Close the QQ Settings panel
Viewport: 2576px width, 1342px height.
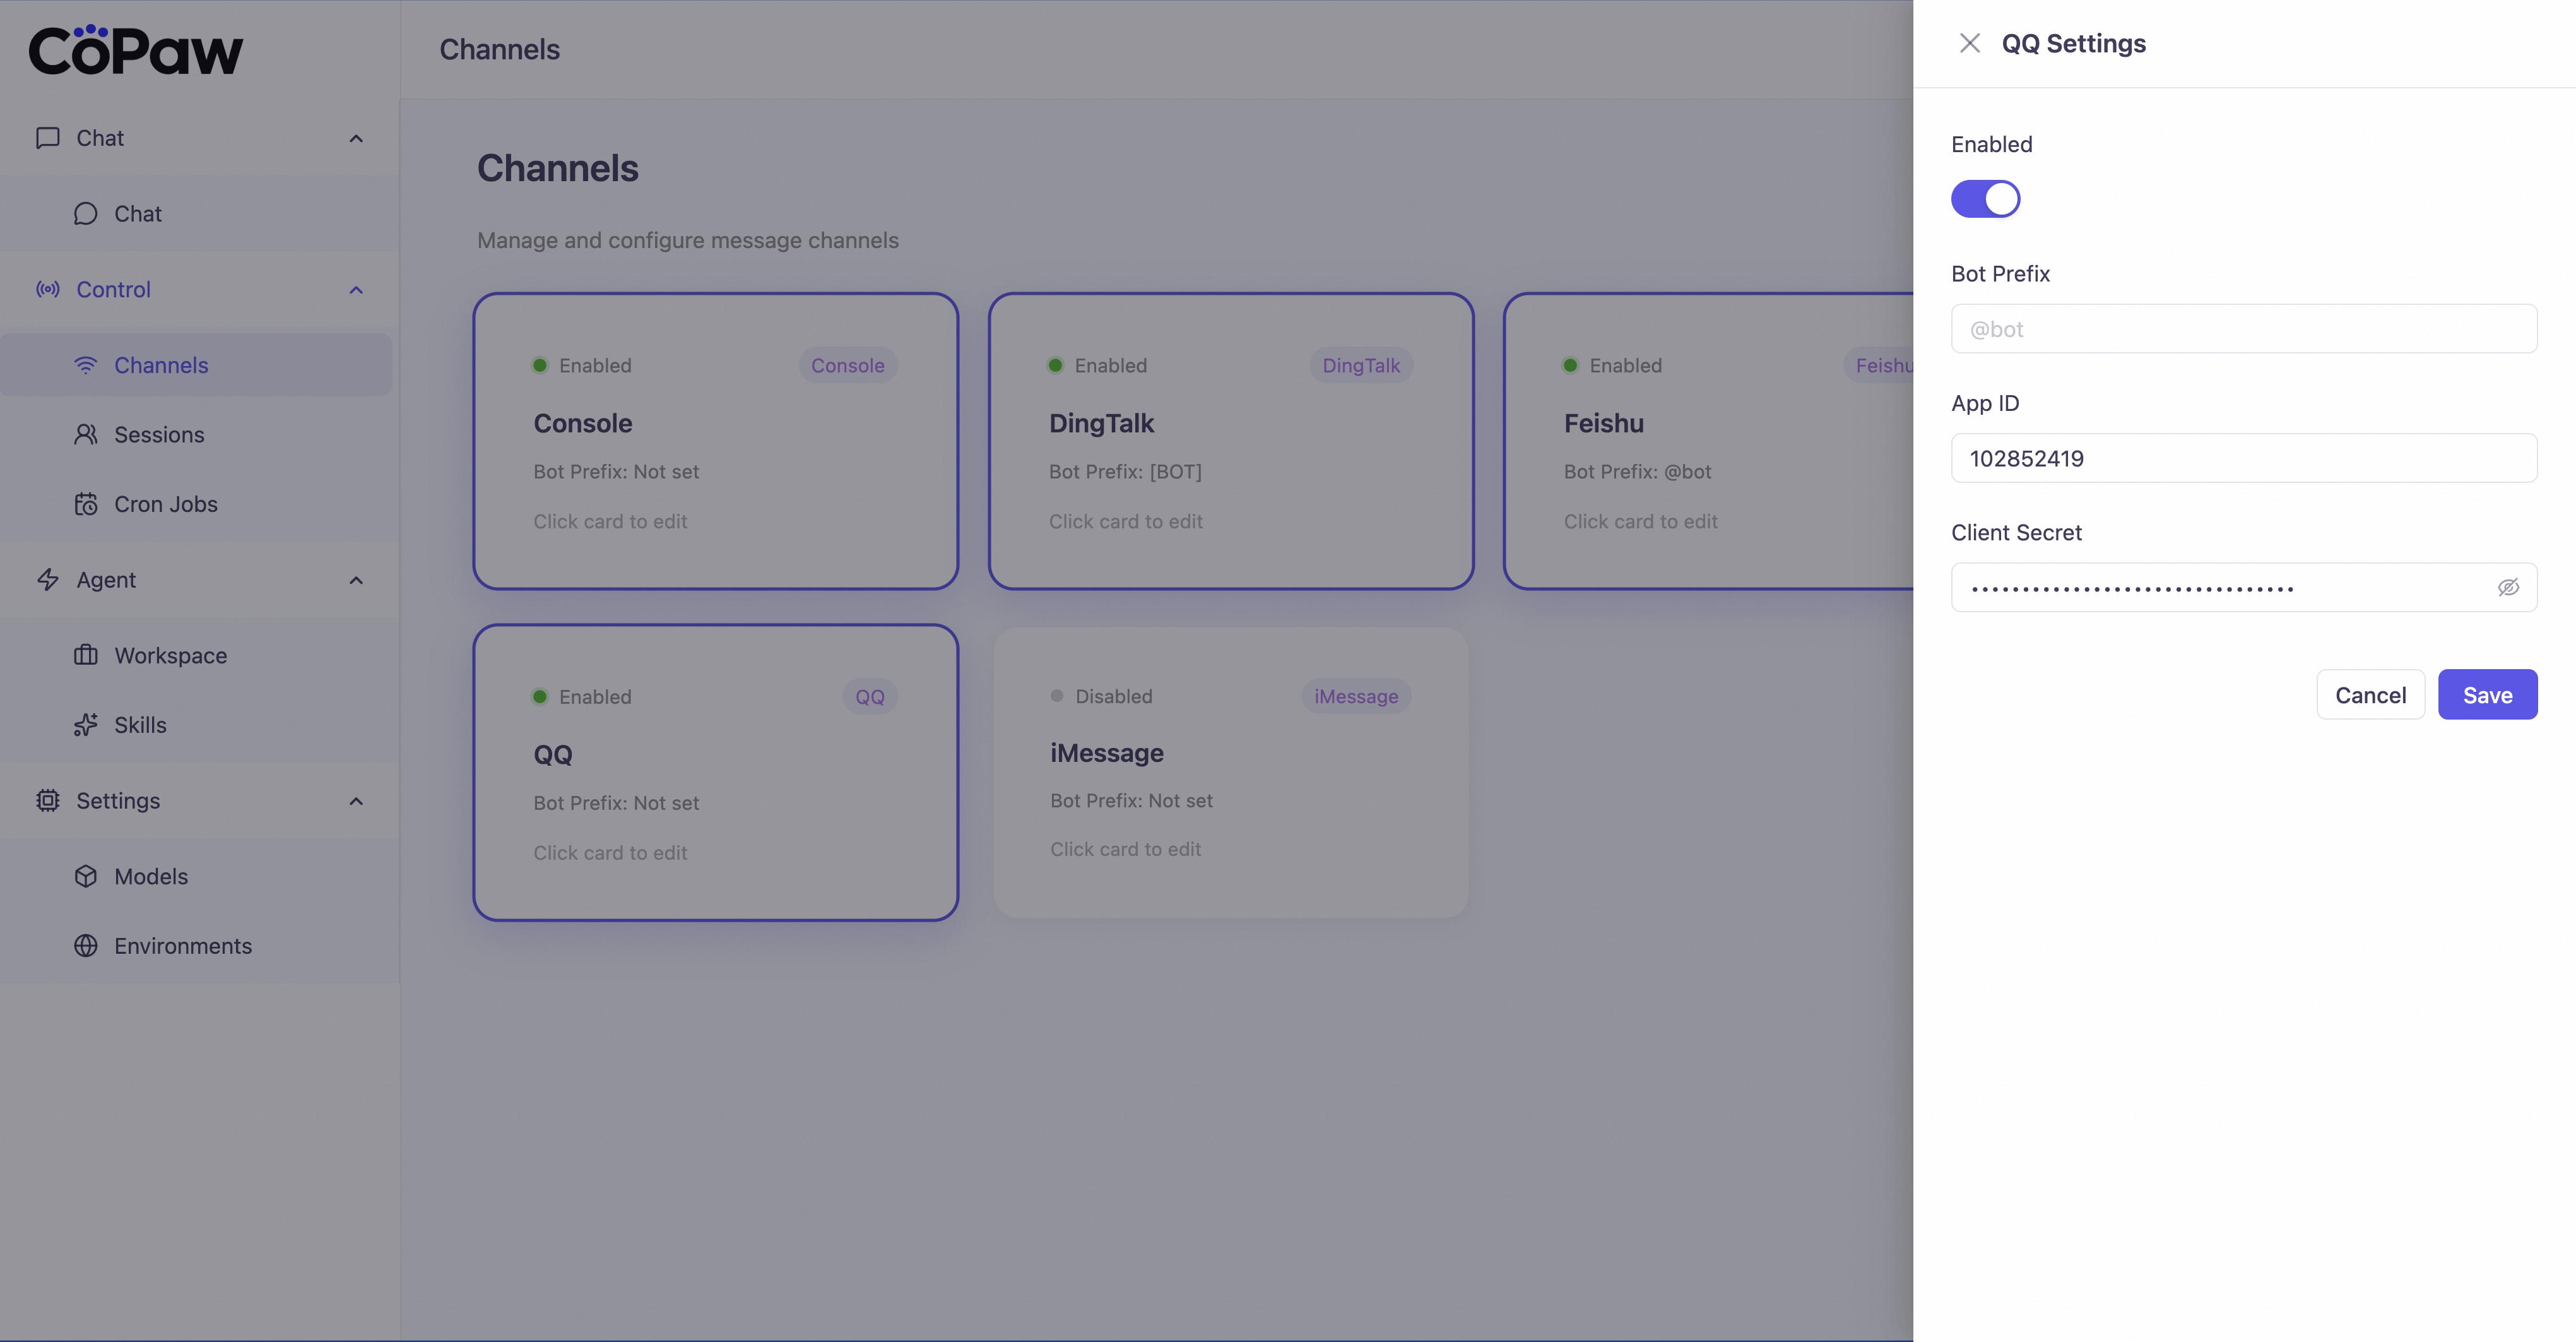[x=1969, y=43]
